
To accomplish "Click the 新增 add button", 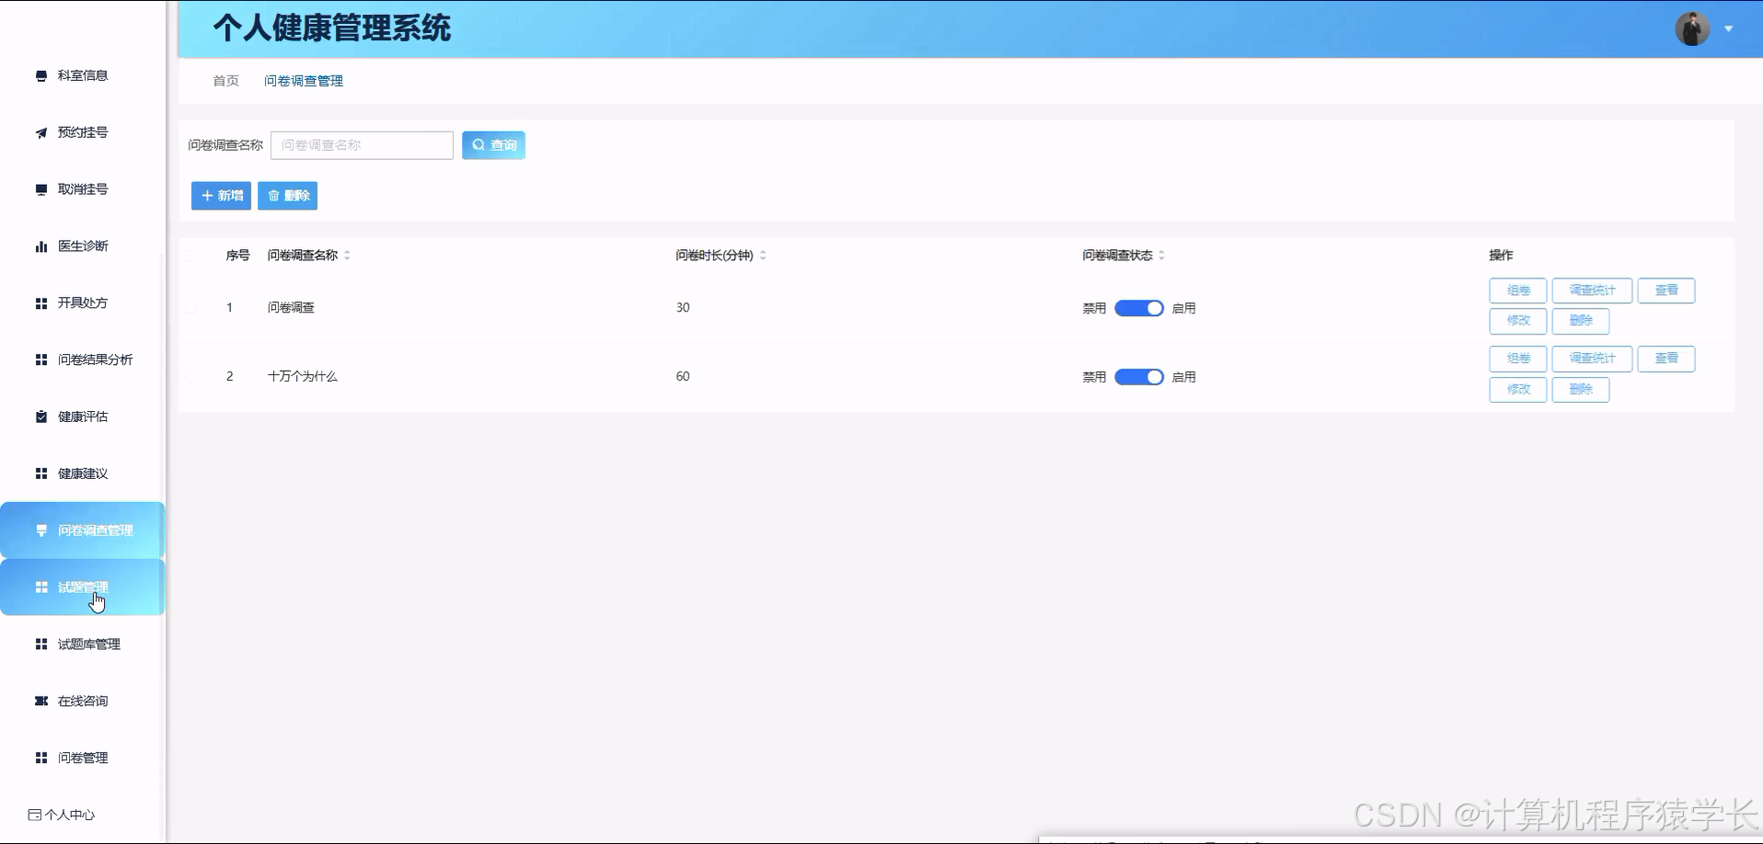I will (221, 196).
